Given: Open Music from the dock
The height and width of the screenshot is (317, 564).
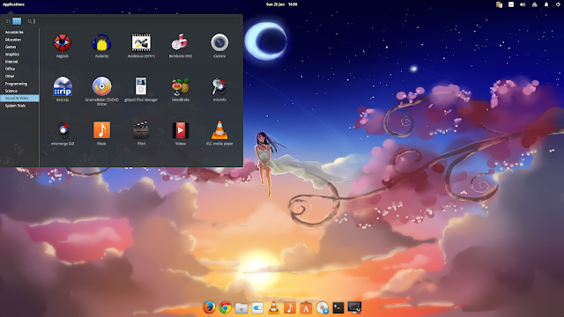Looking at the screenshot, I should tap(290, 307).
